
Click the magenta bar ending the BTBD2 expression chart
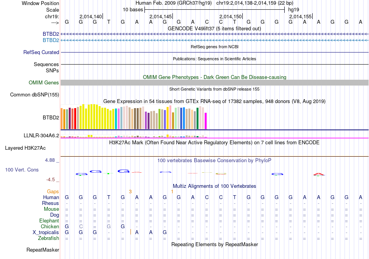(206, 121)
